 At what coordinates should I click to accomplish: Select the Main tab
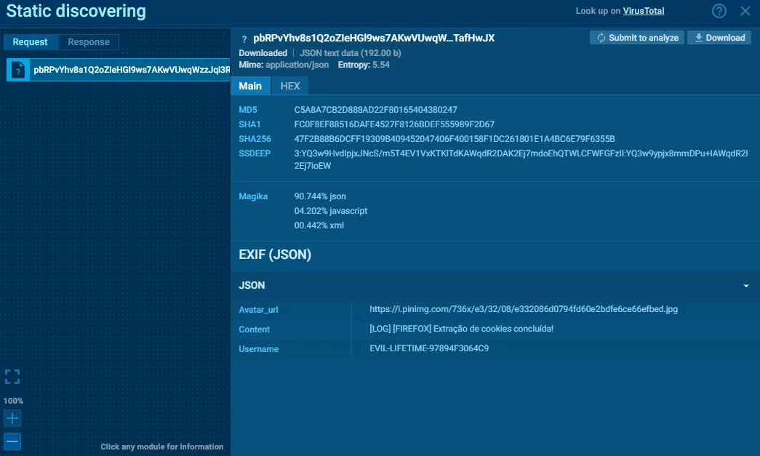pyautogui.click(x=250, y=86)
